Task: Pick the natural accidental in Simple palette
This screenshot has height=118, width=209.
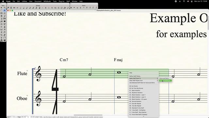Action: (52, 8)
